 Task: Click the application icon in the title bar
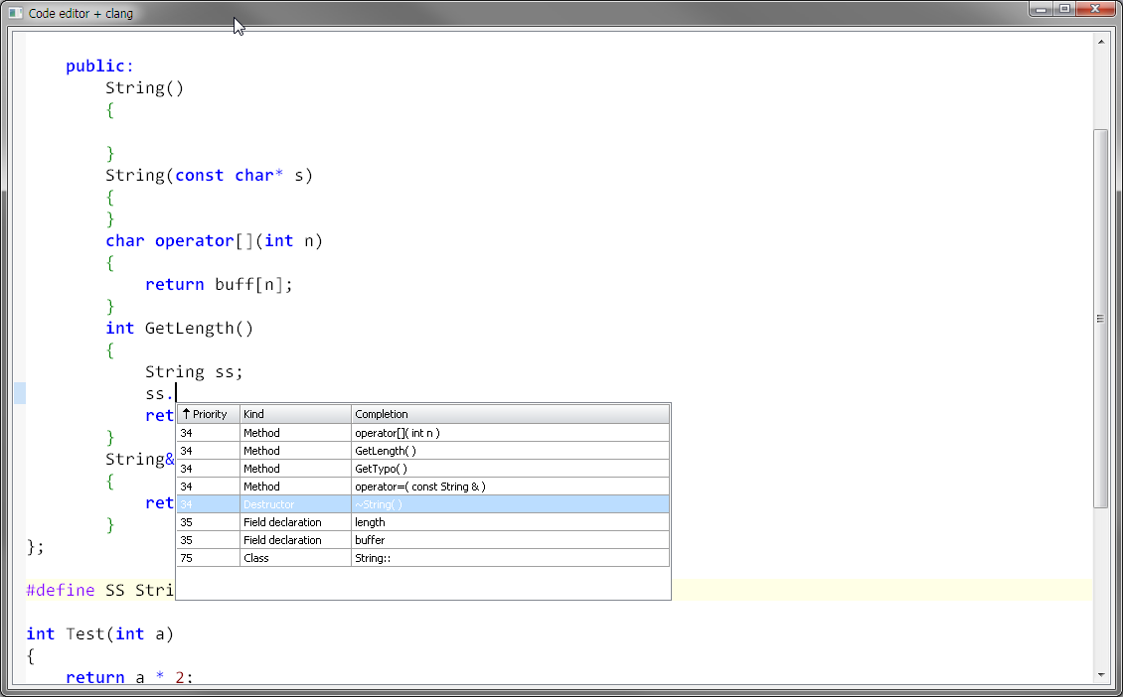click(15, 13)
